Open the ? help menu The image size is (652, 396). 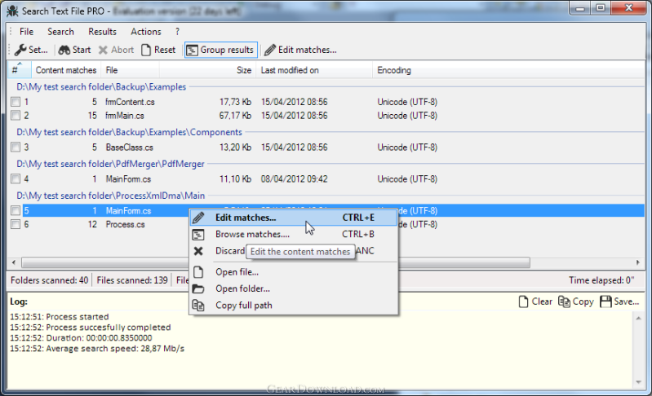click(178, 32)
